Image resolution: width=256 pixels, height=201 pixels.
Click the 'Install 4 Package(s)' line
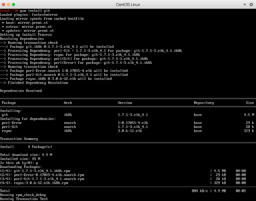(x=26, y=147)
